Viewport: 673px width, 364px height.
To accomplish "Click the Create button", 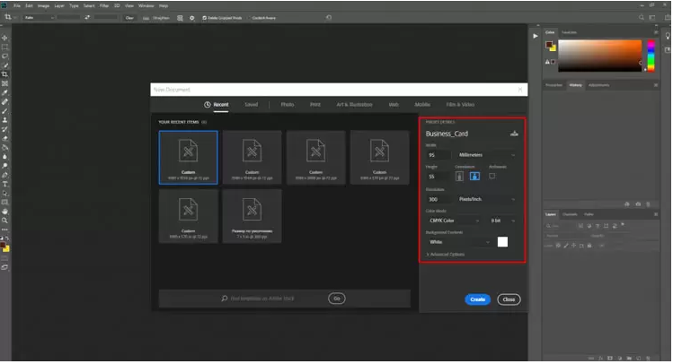I will click(477, 299).
